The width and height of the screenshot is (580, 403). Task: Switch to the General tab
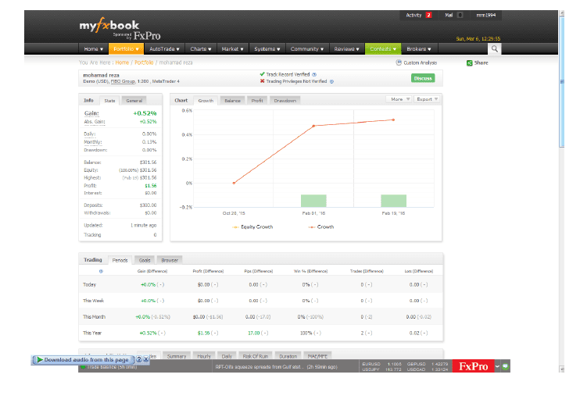coord(134,101)
